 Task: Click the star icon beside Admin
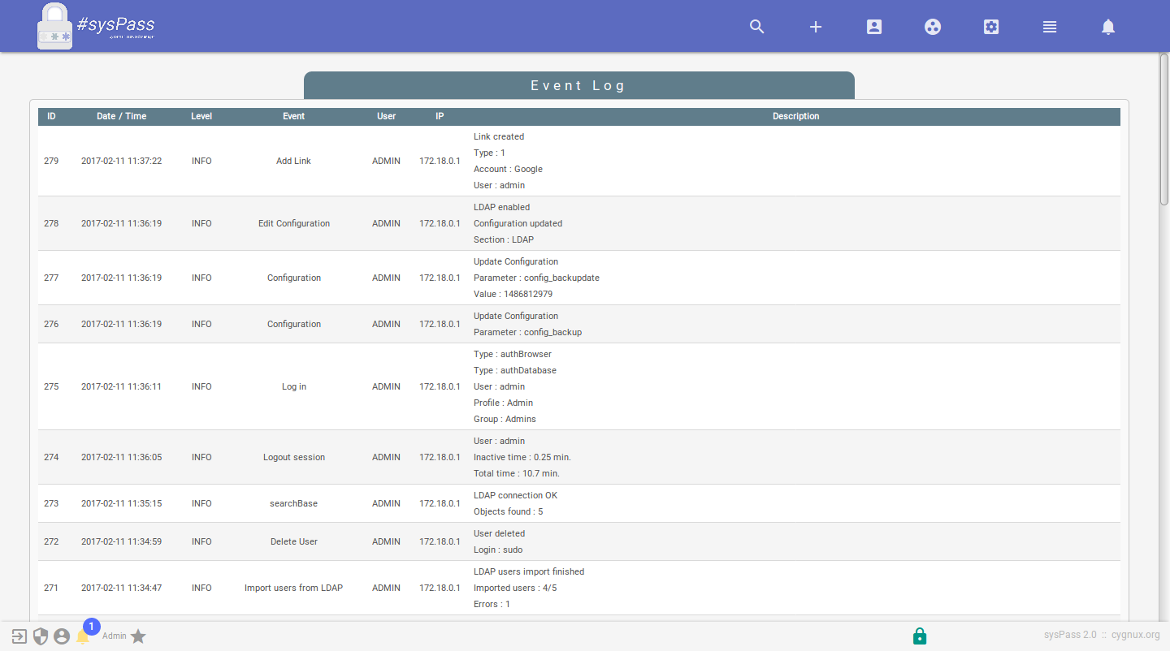pyautogui.click(x=138, y=636)
